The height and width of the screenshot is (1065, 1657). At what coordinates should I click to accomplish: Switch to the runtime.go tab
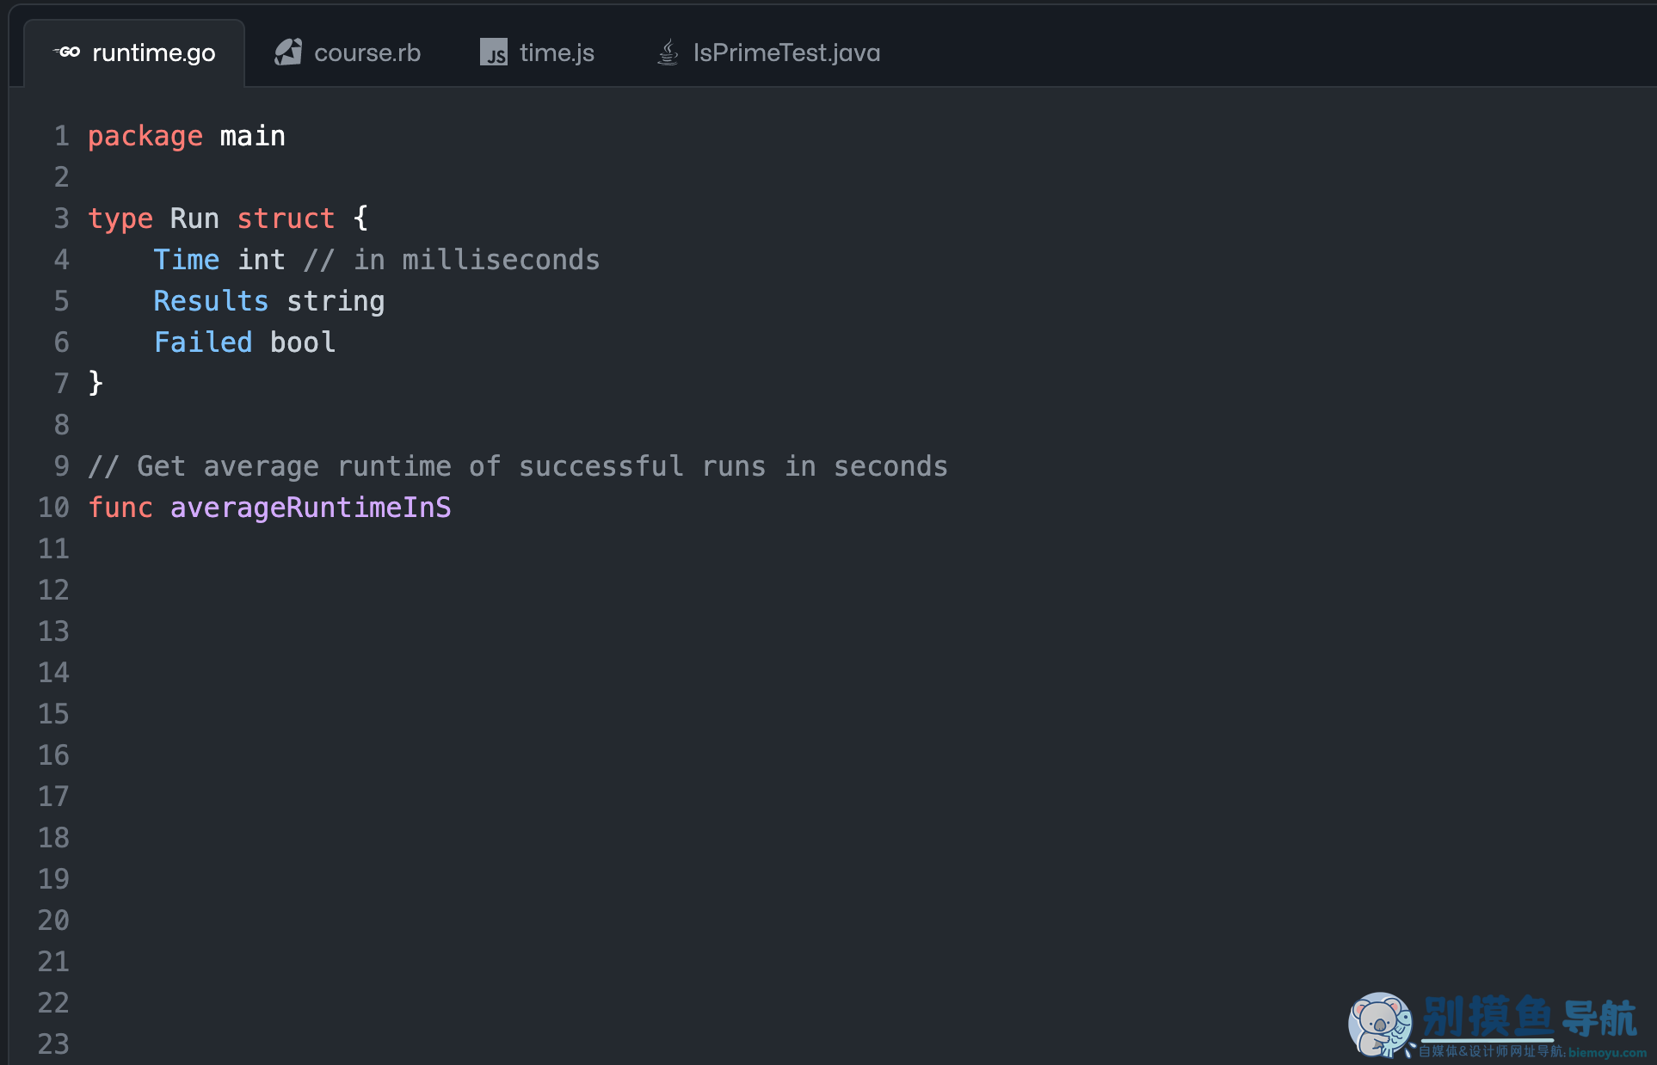coord(134,53)
